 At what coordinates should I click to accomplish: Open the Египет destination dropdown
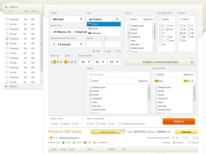(x=104, y=19)
